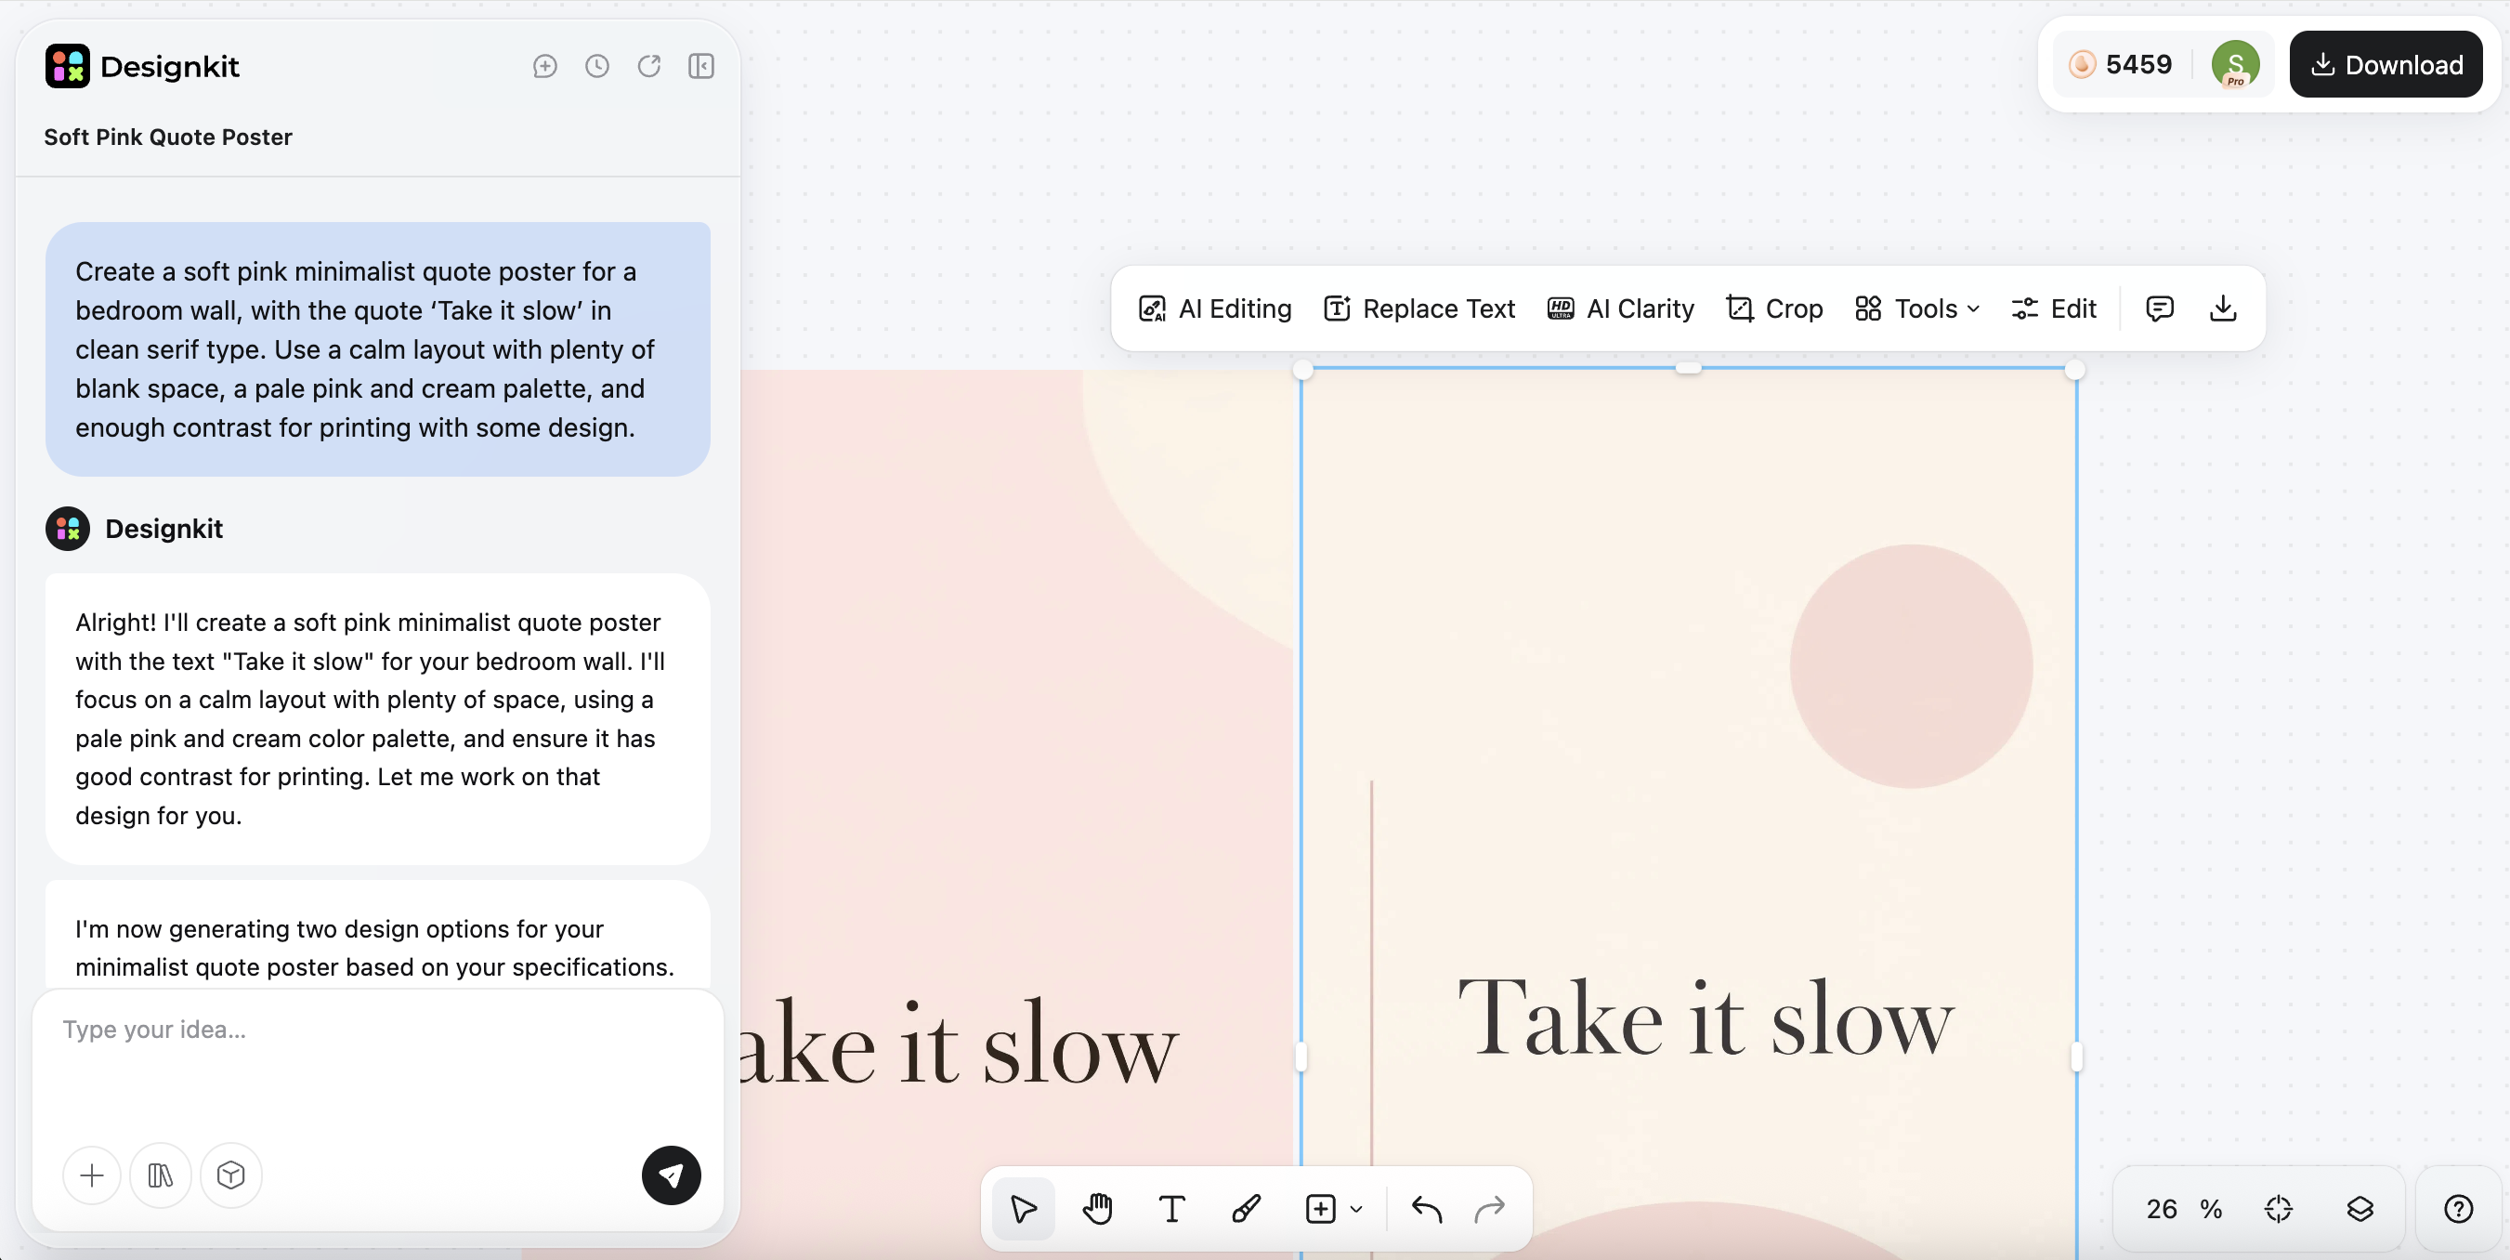View the 5459 credits balance
Image resolution: width=2510 pixels, height=1260 pixels.
2120,64
